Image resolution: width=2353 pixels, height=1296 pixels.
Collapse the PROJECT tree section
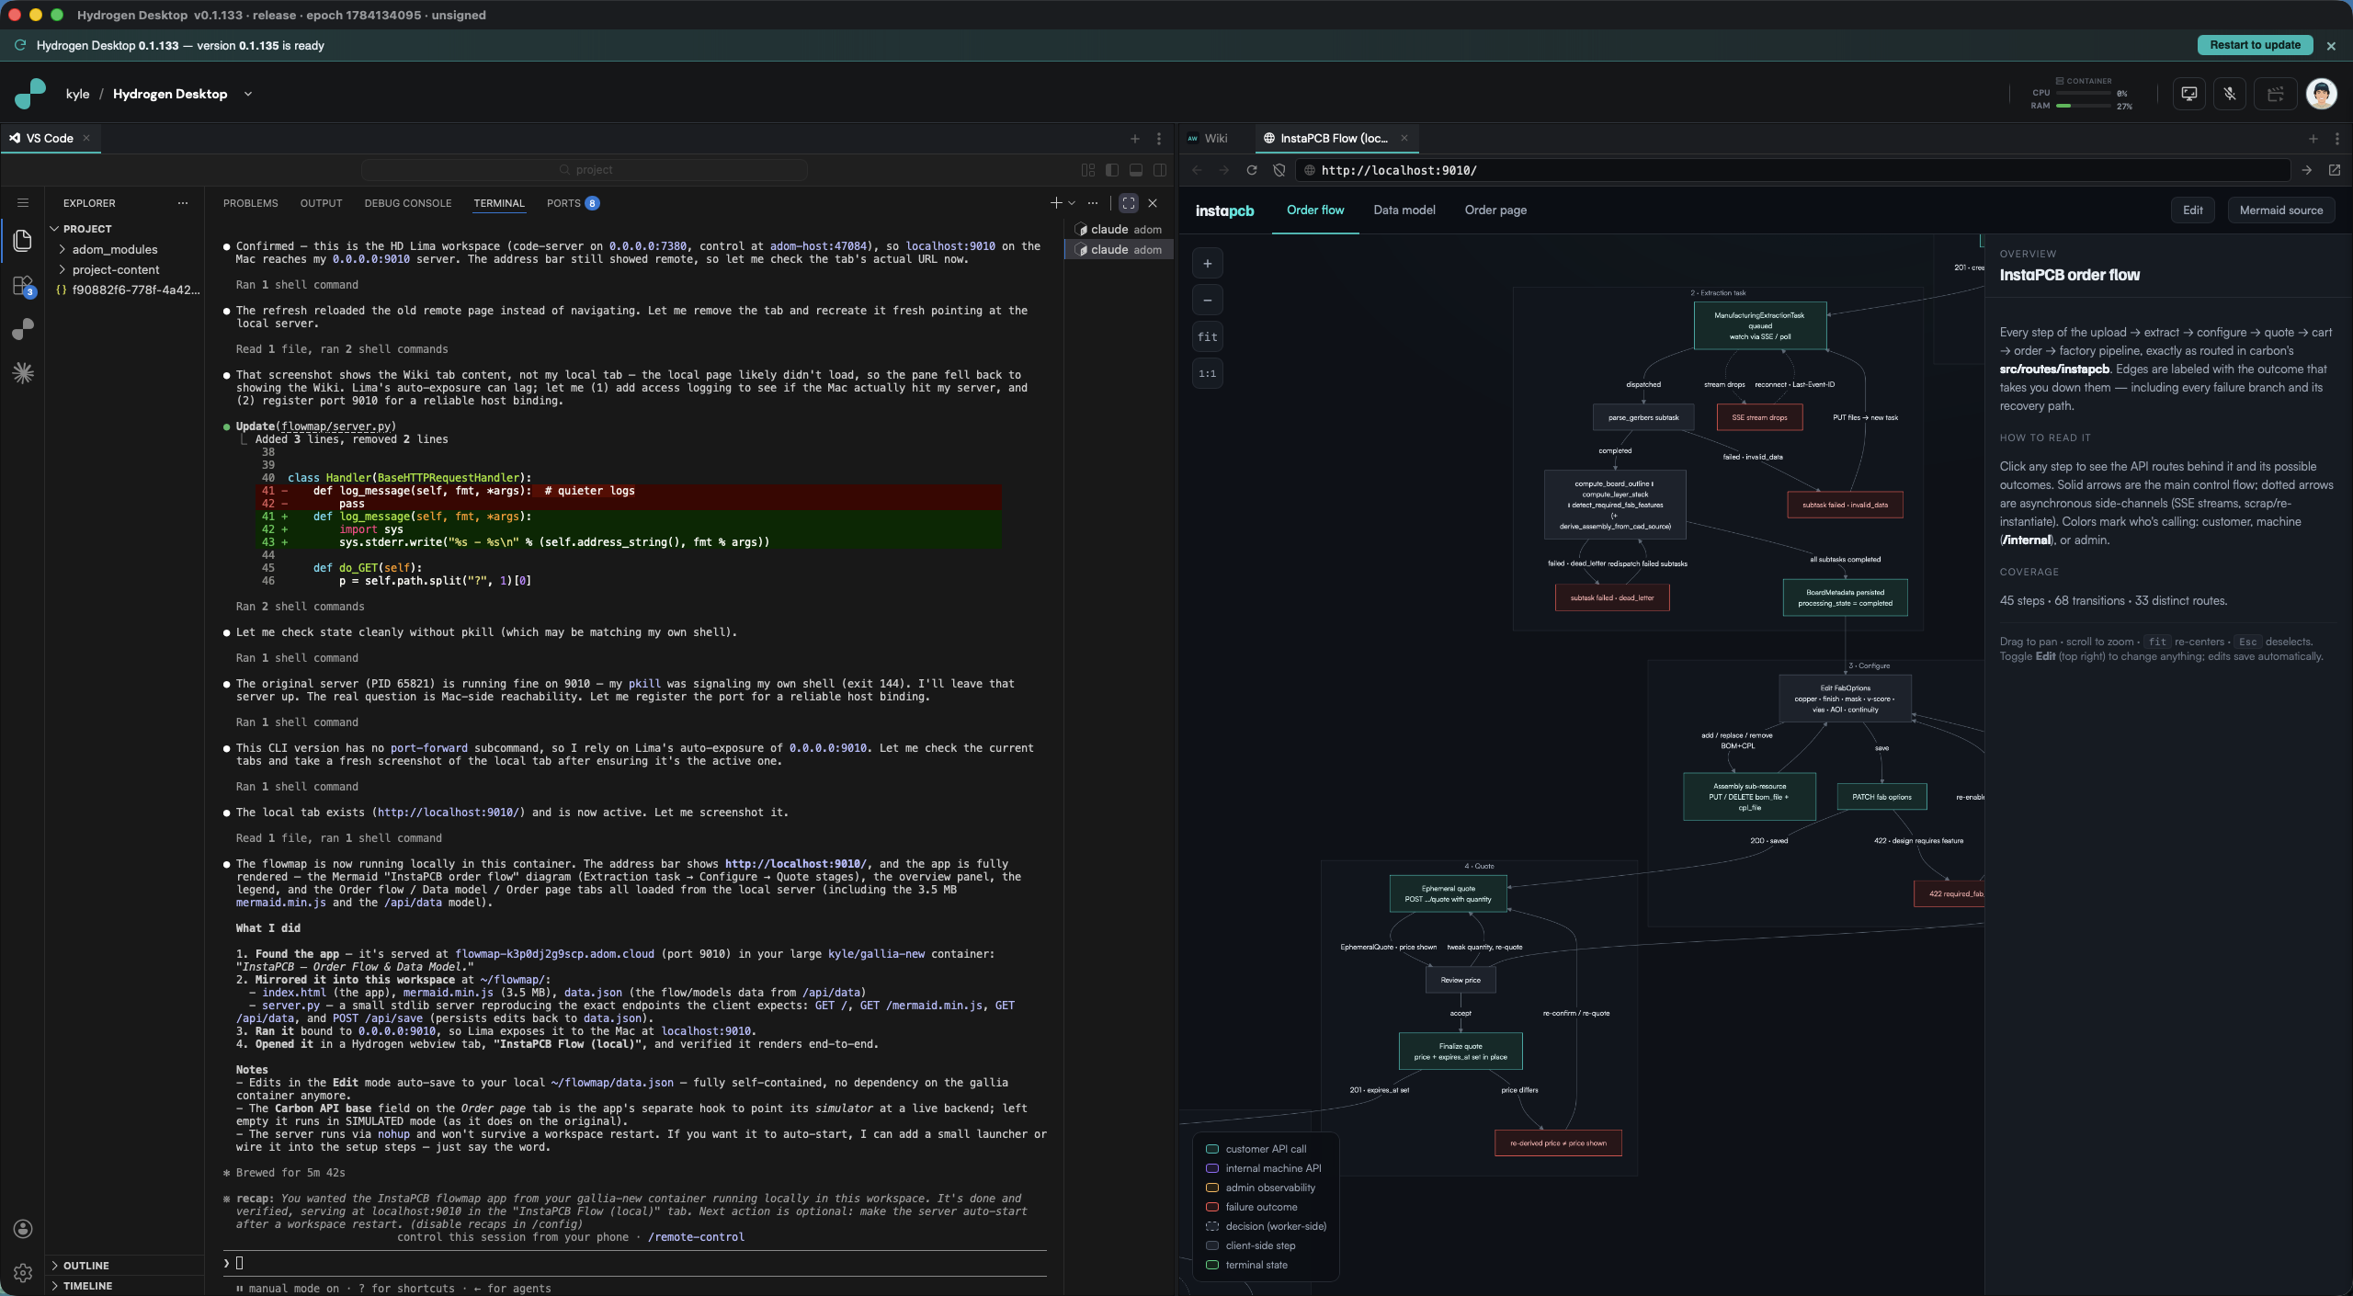(x=87, y=229)
